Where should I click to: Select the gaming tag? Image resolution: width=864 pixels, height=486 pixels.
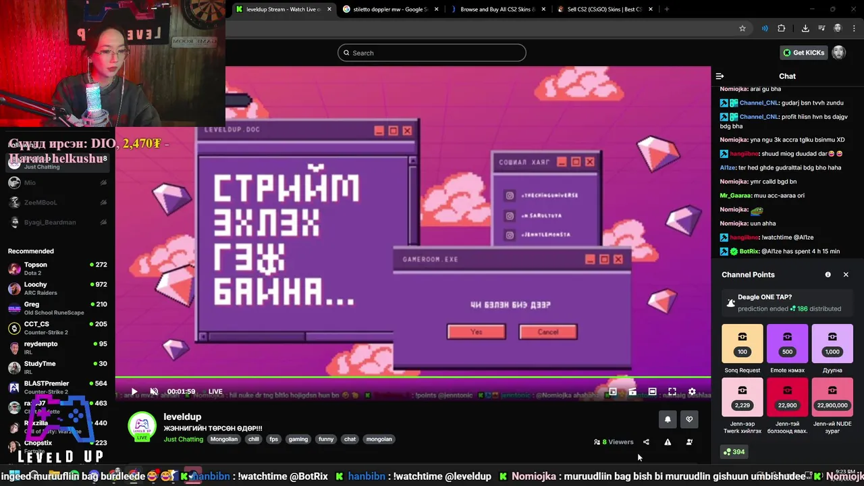[x=298, y=439]
